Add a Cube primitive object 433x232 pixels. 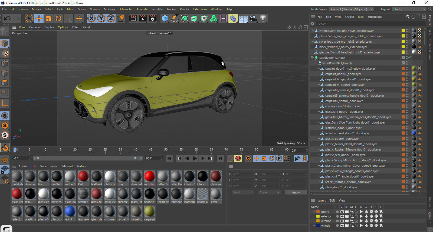pos(165,18)
